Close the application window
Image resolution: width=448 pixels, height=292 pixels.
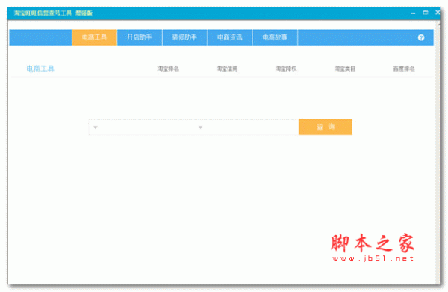coord(438,12)
